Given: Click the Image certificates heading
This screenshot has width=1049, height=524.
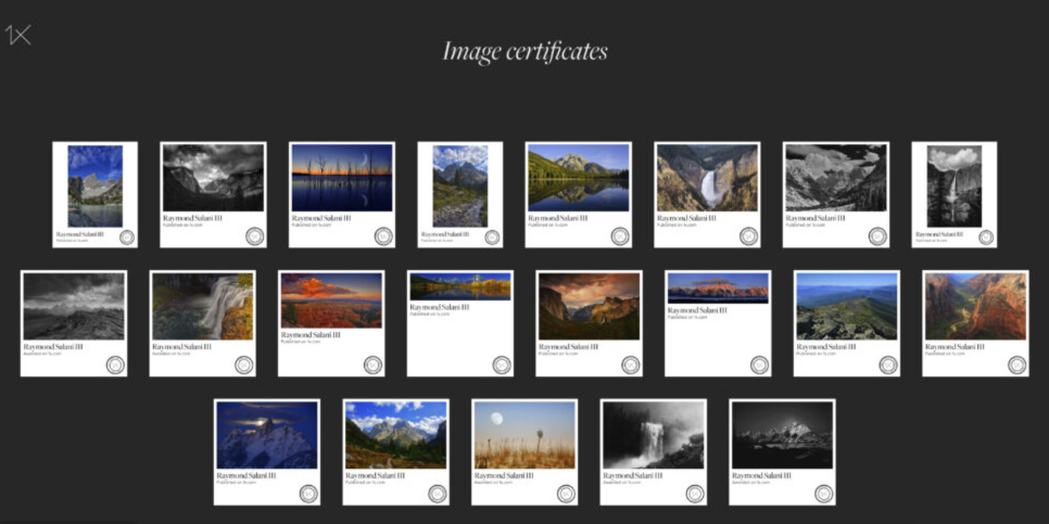Looking at the screenshot, I should point(524,51).
